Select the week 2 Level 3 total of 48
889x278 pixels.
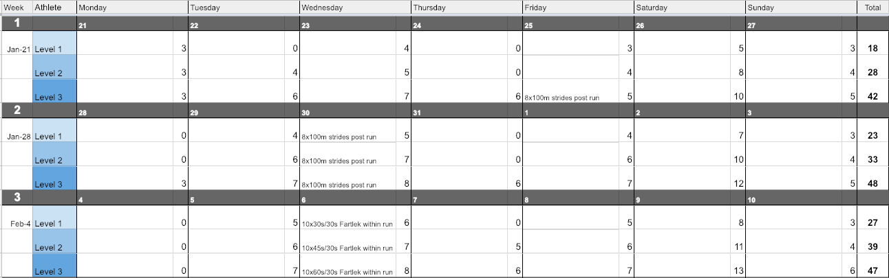872,184
